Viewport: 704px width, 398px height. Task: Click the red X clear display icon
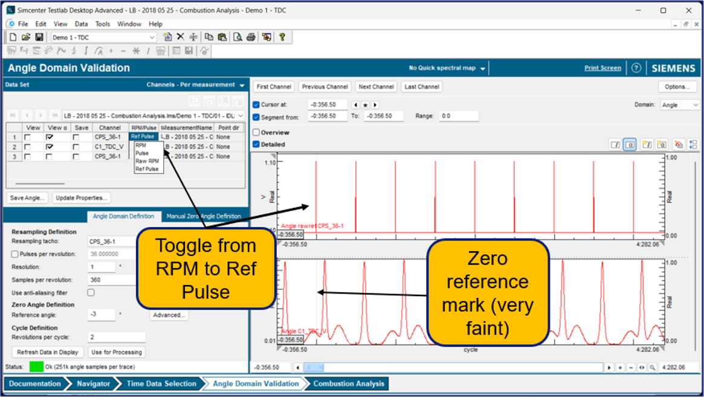(679, 144)
